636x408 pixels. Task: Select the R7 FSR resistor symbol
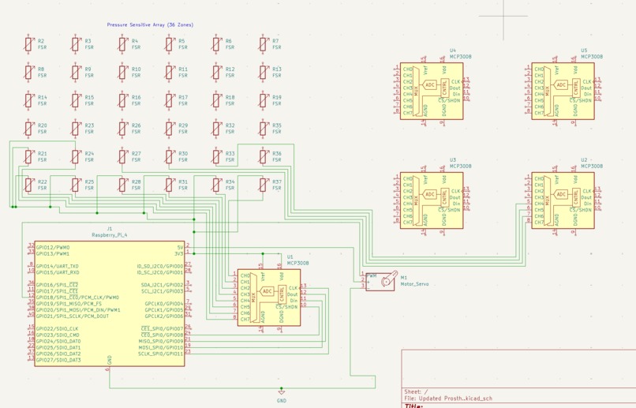pos(263,44)
